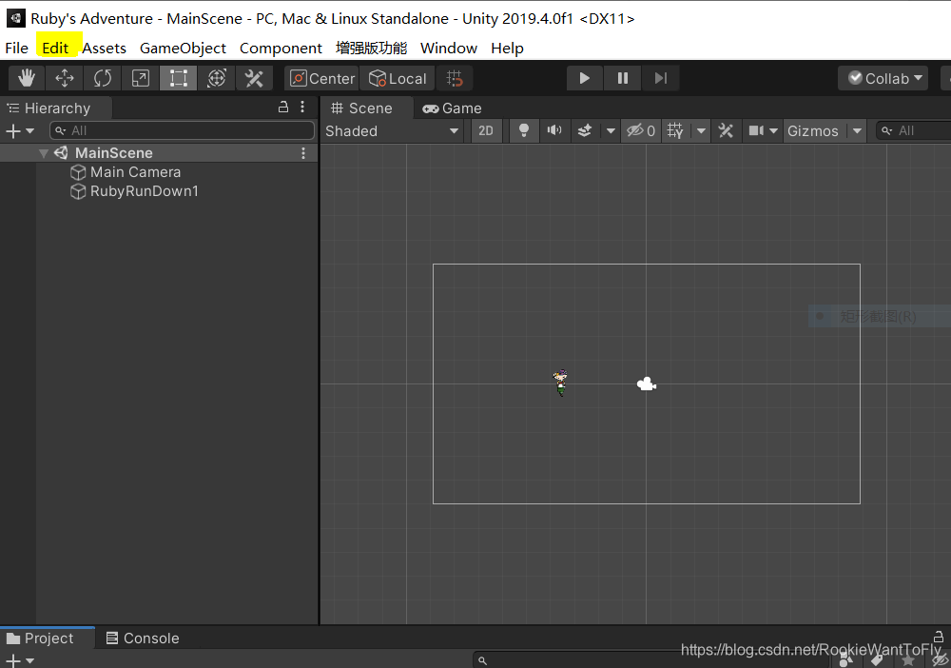The image size is (951, 668).
Task: Toggle pivot mode with the Center button
Action: tap(322, 78)
